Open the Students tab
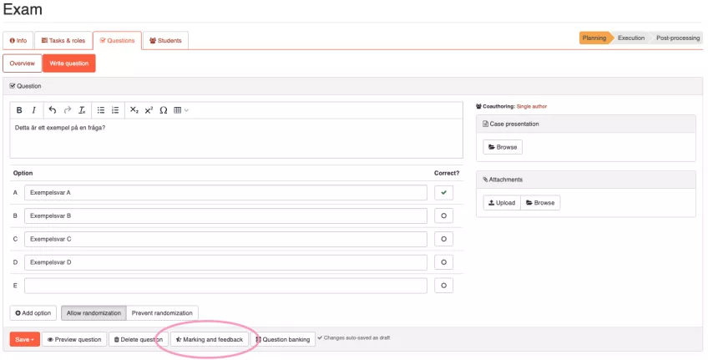The width and height of the screenshot is (708, 360). (165, 41)
